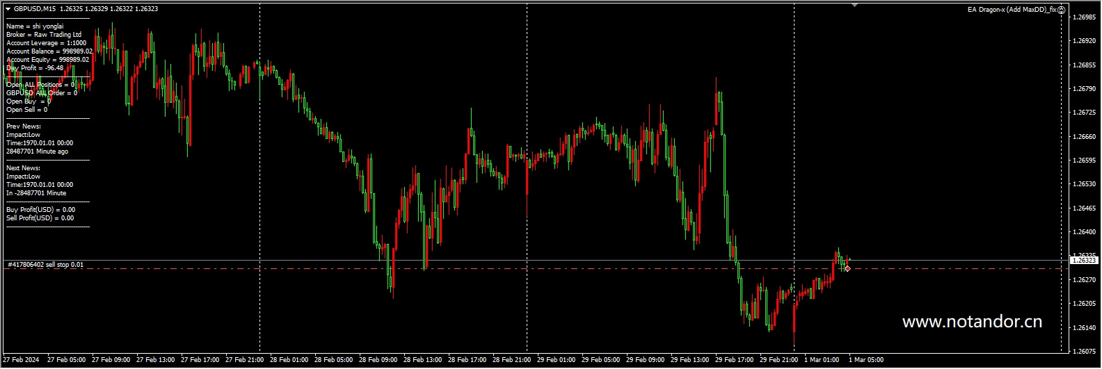This screenshot has height=369, width=1102.
Task: Click the red sell arrow marker on chart
Action: point(847,268)
